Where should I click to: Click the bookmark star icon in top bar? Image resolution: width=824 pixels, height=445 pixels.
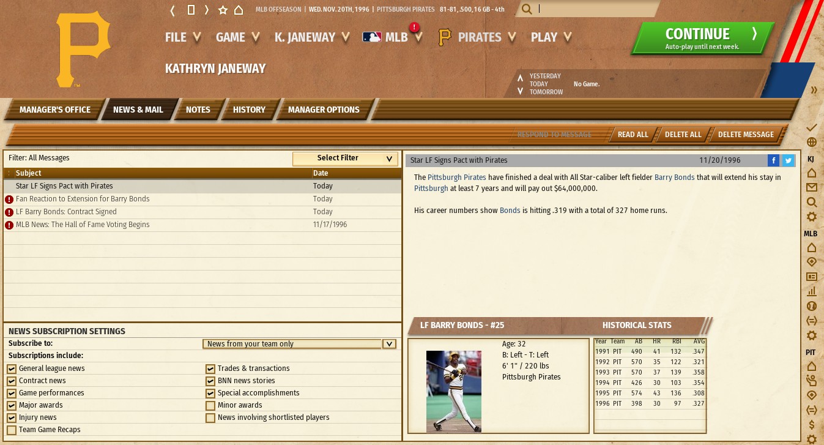(223, 10)
